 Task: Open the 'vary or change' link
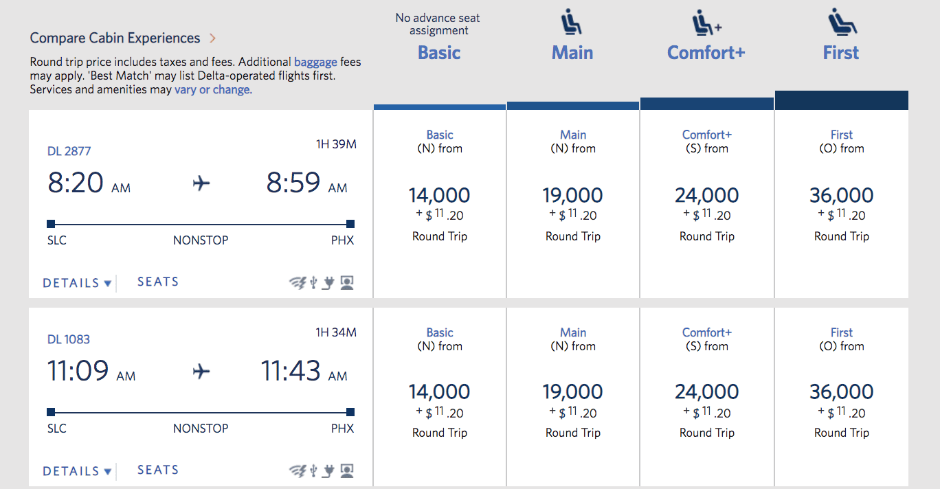[x=213, y=89]
